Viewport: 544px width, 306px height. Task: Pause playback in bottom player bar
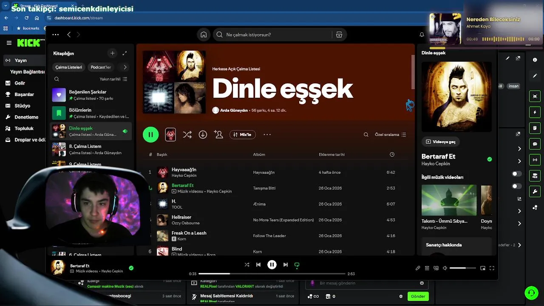click(x=272, y=265)
